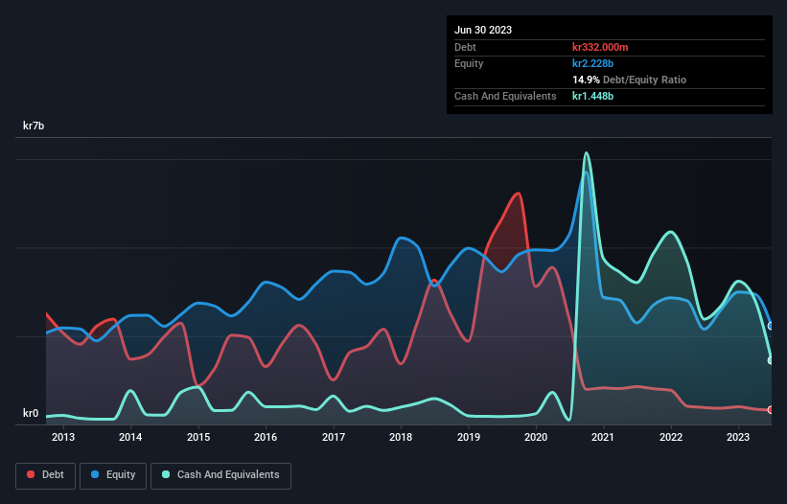The image size is (787, 504).
Task: Click the 2023 x-axis label
Action: click(738, 437)
